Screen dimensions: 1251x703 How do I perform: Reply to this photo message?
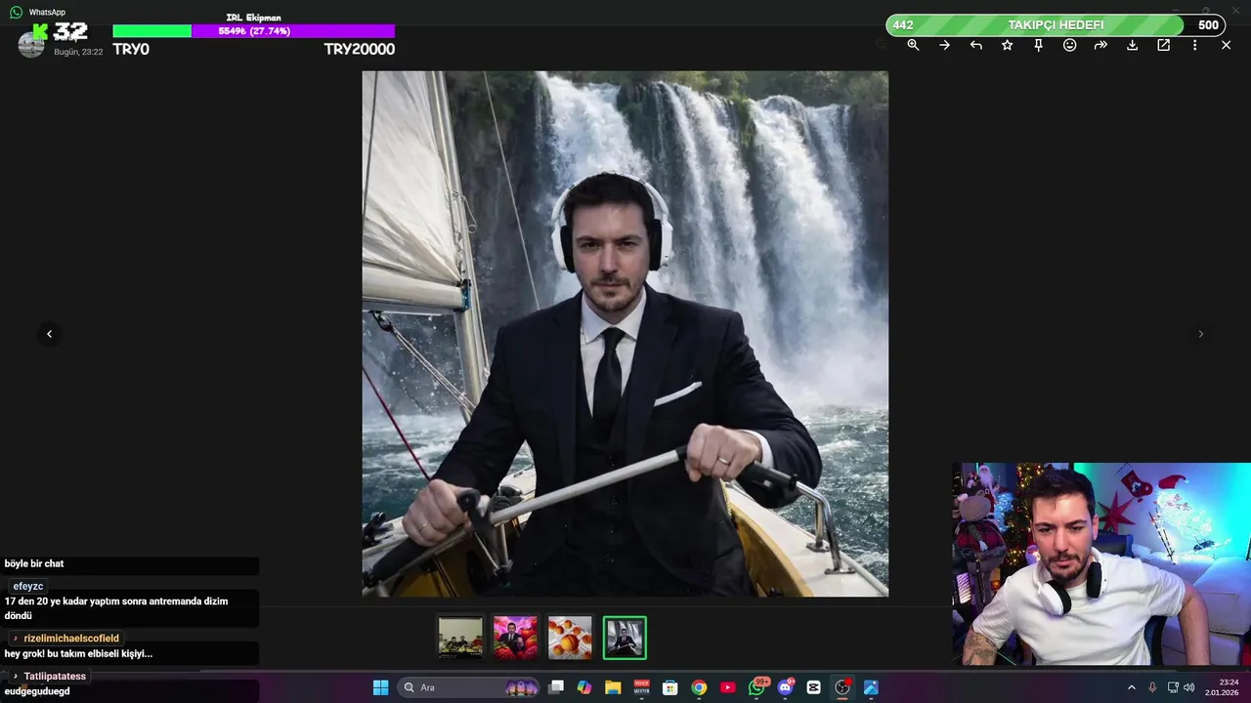coord(975,45)
